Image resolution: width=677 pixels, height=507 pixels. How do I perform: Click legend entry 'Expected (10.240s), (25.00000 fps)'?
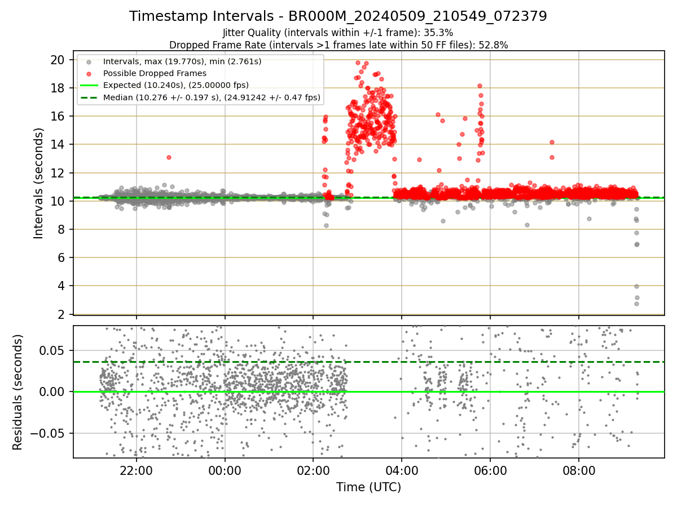pos(176,85)
